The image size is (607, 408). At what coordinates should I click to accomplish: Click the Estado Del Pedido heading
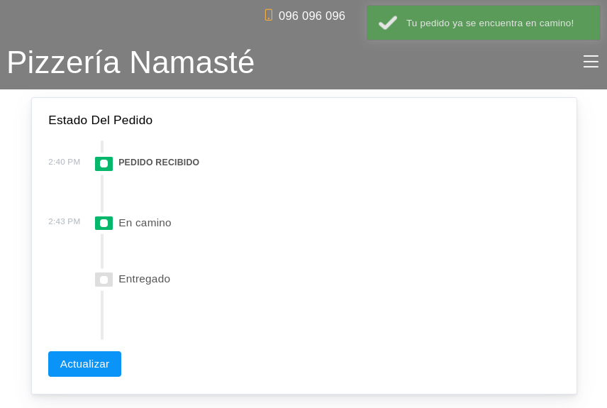coord(100,121)
